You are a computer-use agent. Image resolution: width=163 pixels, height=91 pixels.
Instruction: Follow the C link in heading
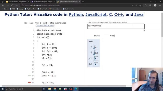pos(110,14)
